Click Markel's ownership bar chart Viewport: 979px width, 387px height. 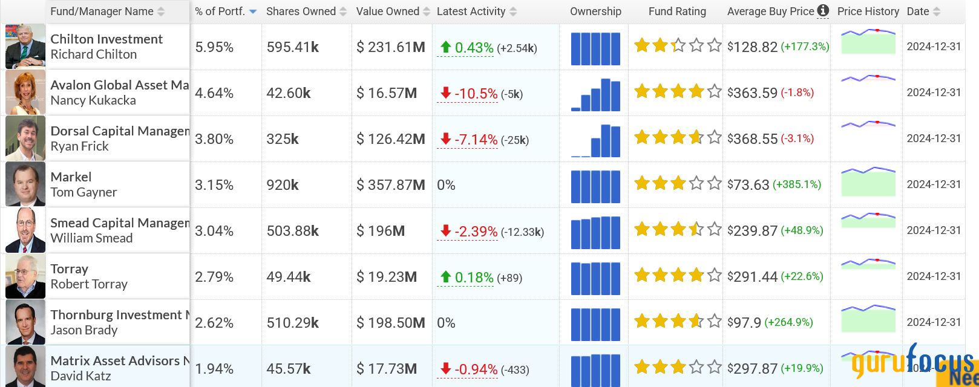pos(595,186)
